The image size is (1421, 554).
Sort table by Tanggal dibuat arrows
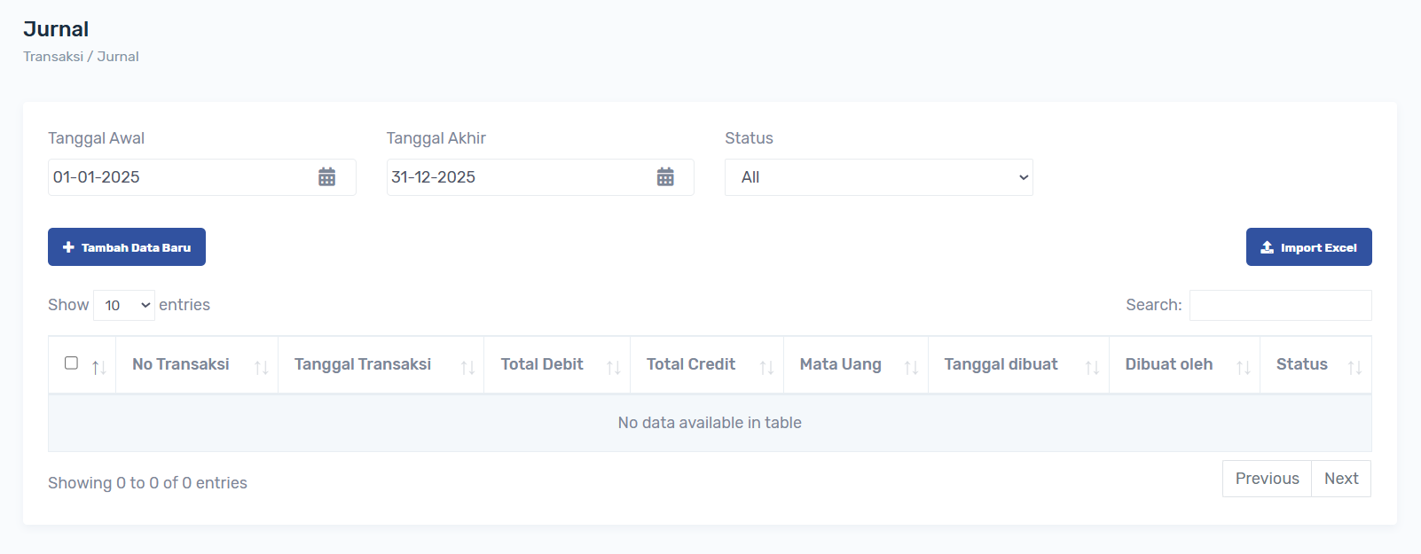1092,367
